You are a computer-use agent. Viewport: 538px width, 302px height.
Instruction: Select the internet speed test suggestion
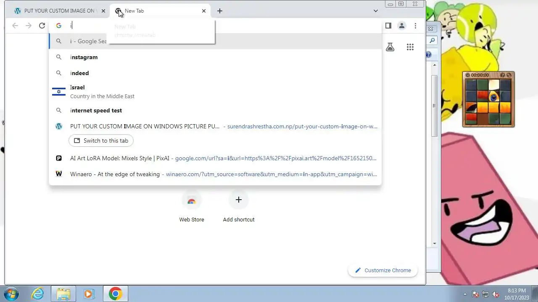(x=215, y=110)
